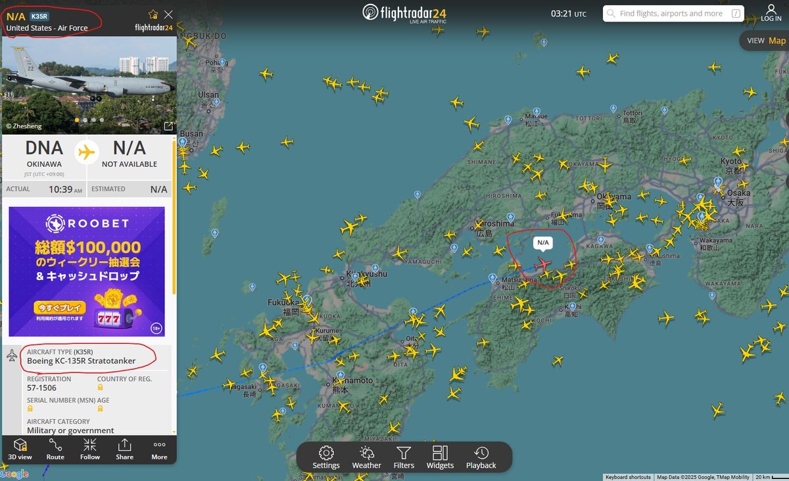Open the Filters panel
Screen dimensions: 789x481
point(404,457)
